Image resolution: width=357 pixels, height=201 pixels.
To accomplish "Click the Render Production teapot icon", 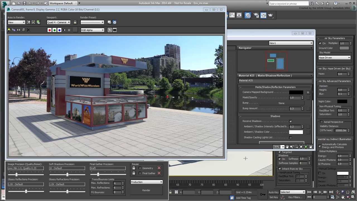I will pyautogui.click(x=271, y=15).
